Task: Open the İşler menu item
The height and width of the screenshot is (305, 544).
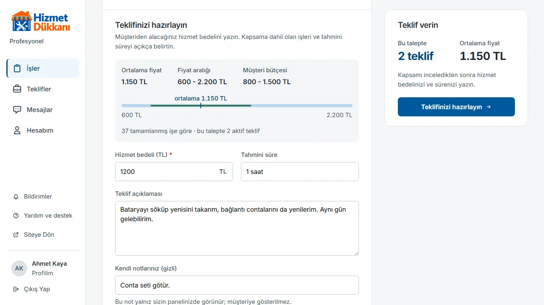Action: [43, 68]
